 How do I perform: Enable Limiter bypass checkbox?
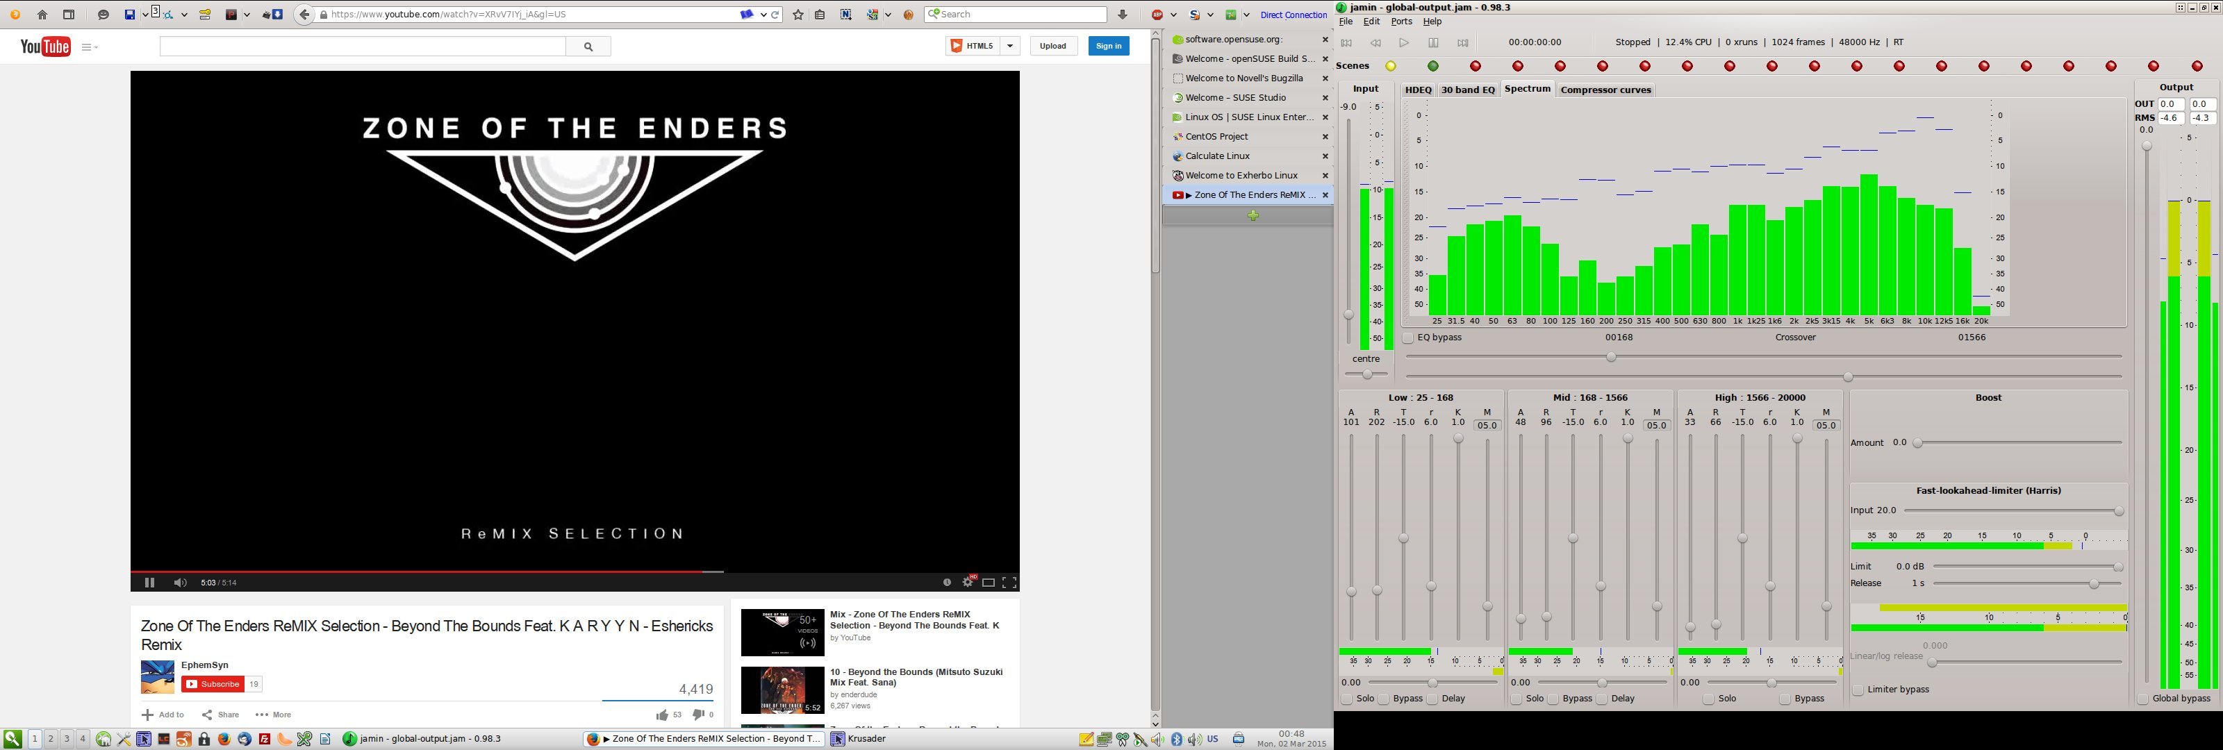click(1858, 690)
